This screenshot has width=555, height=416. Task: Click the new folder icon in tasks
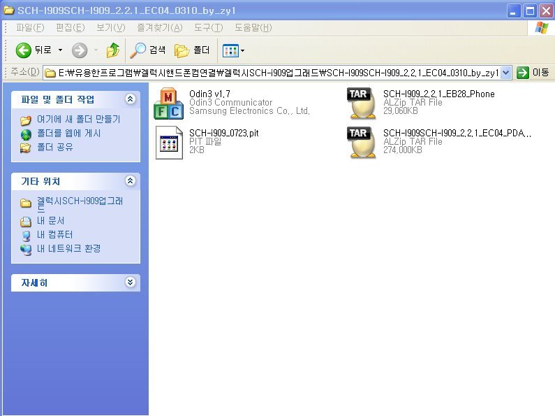pos(26,120)
